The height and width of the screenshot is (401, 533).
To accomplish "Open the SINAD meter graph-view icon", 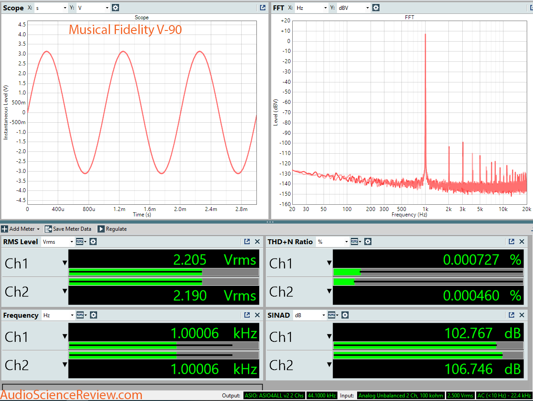I will [x=333, y=315].
